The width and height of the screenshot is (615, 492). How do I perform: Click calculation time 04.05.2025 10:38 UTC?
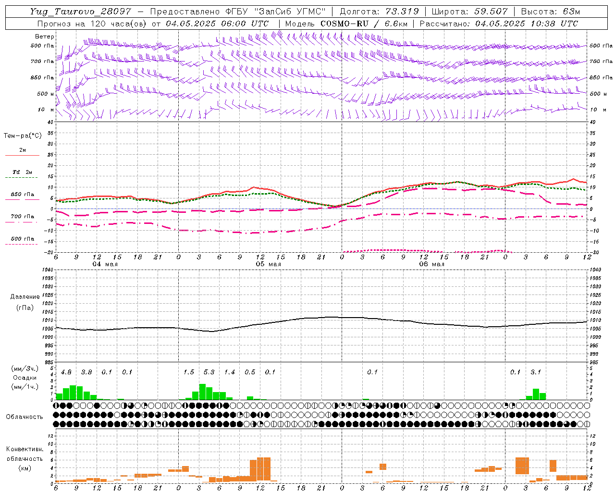tap(527, 24)
